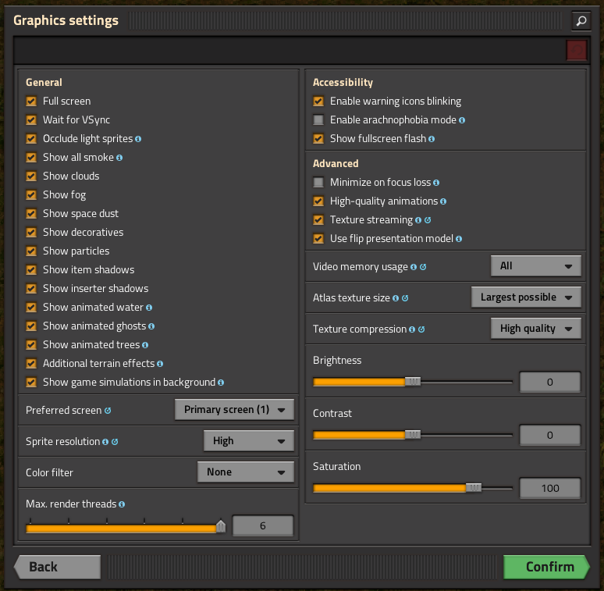Click info icon beside Show animated ghosts
The width and height of the screenshot is (604, 591).
coord(151,326)
